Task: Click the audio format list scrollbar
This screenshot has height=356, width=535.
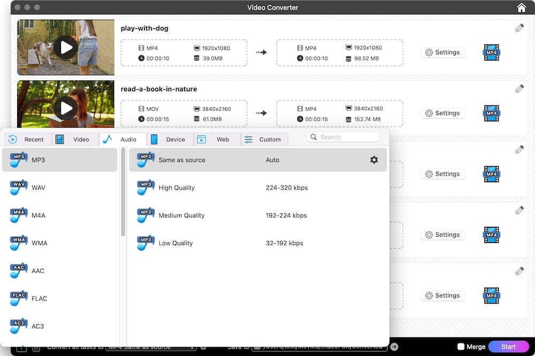Action: point(123,192)
